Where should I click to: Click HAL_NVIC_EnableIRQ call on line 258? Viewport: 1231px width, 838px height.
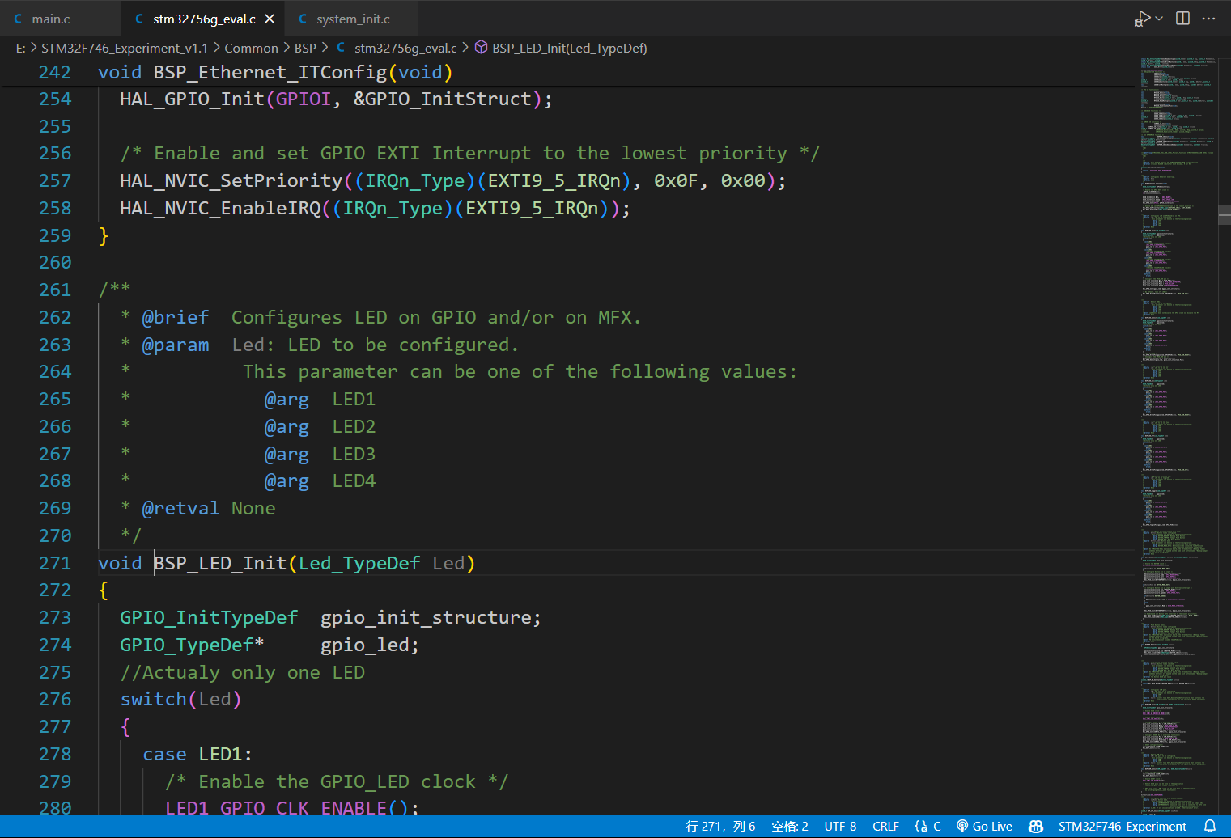tap(220, 209)
